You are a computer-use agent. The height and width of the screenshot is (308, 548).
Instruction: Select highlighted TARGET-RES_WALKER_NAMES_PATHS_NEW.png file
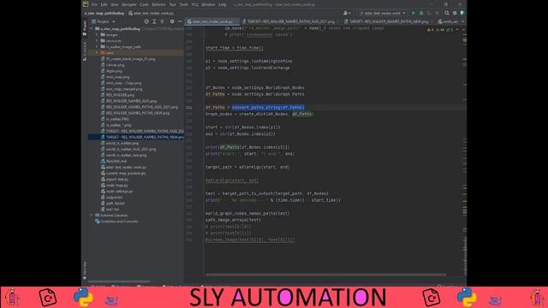tap(136, 137)
